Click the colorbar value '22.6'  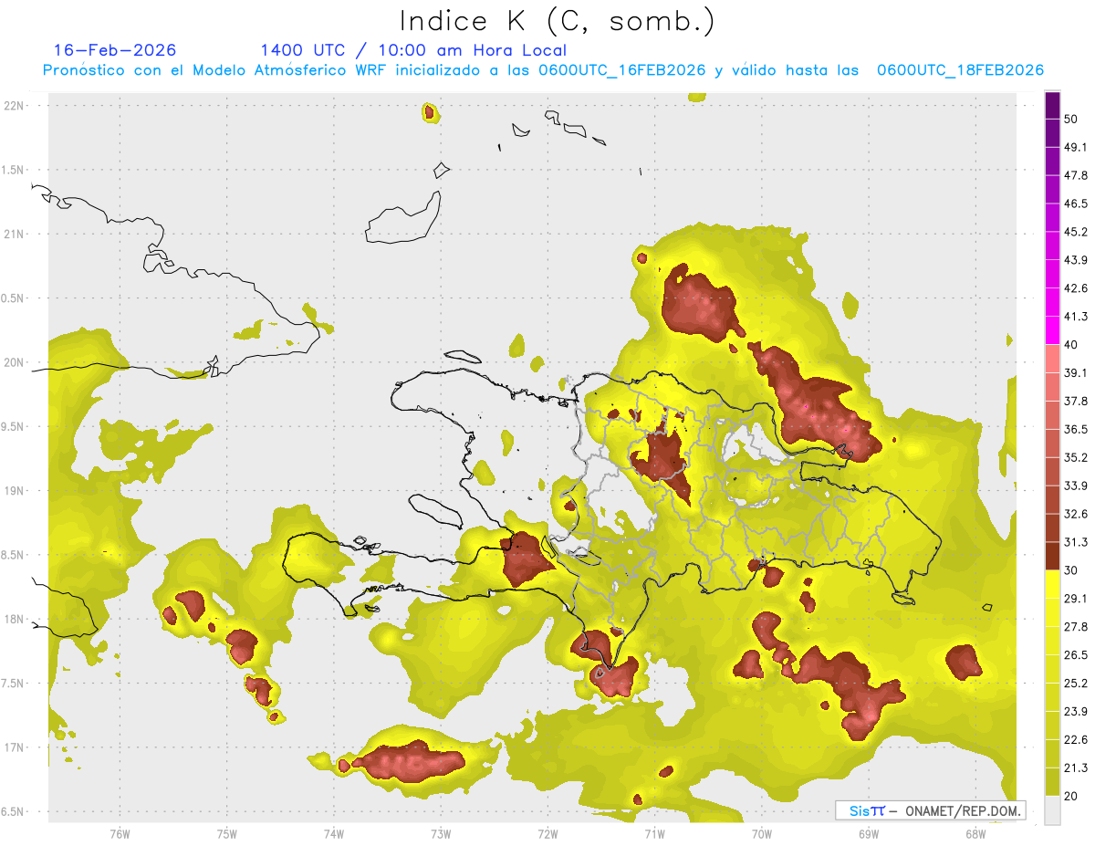[x=1075, y=739]
